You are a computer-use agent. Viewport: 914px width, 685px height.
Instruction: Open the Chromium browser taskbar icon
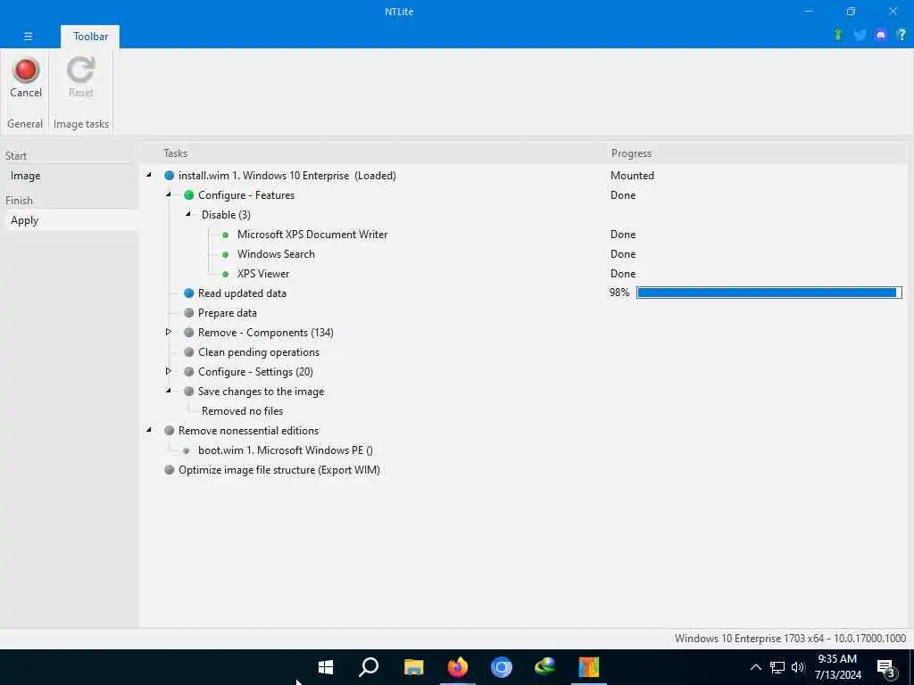pyautogui.click(x=502, y=667)
